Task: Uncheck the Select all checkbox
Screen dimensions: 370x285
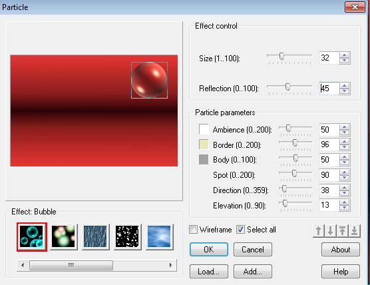Action: tap(241, 230)
